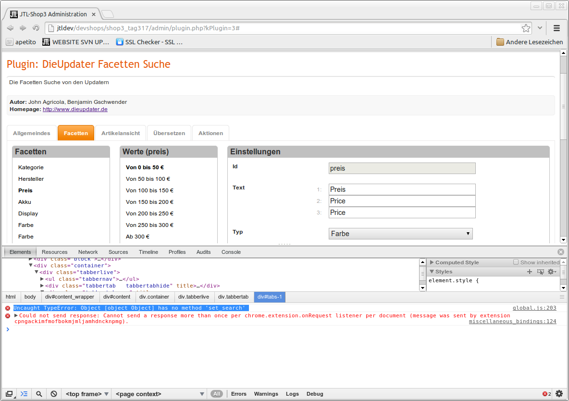Switch to the Übersetzen tab
569x401 pixels.
(x=169, y=133)
